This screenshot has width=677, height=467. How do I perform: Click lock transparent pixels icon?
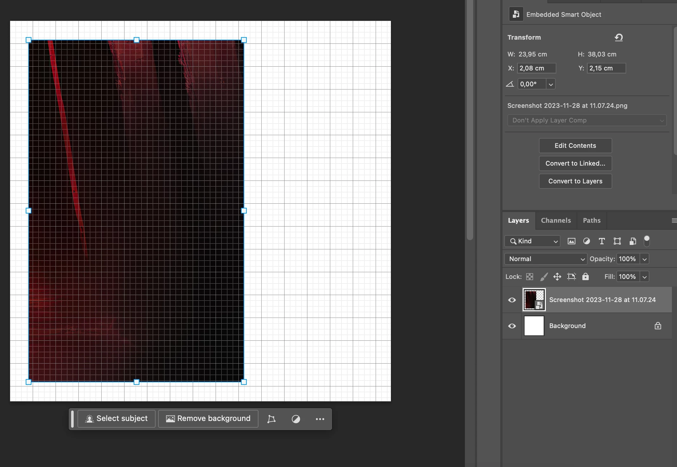(x=529, y=277)
